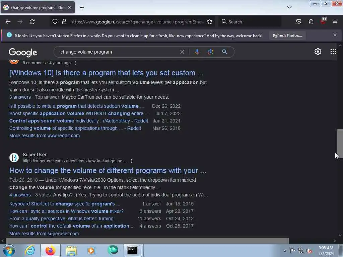This screenshot has height=257, width=343.
Task: Open 'Control apps sound volume individually' link
Action: tap(78, 121)
